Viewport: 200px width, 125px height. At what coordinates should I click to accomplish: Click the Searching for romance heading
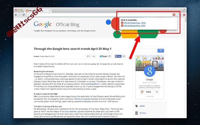pos(44,72)
